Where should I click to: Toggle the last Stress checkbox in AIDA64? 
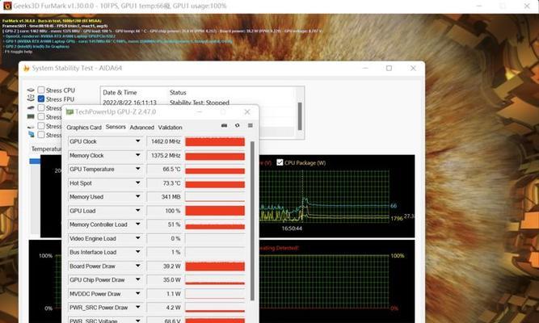pyautogui.click(x=41, y=135)
